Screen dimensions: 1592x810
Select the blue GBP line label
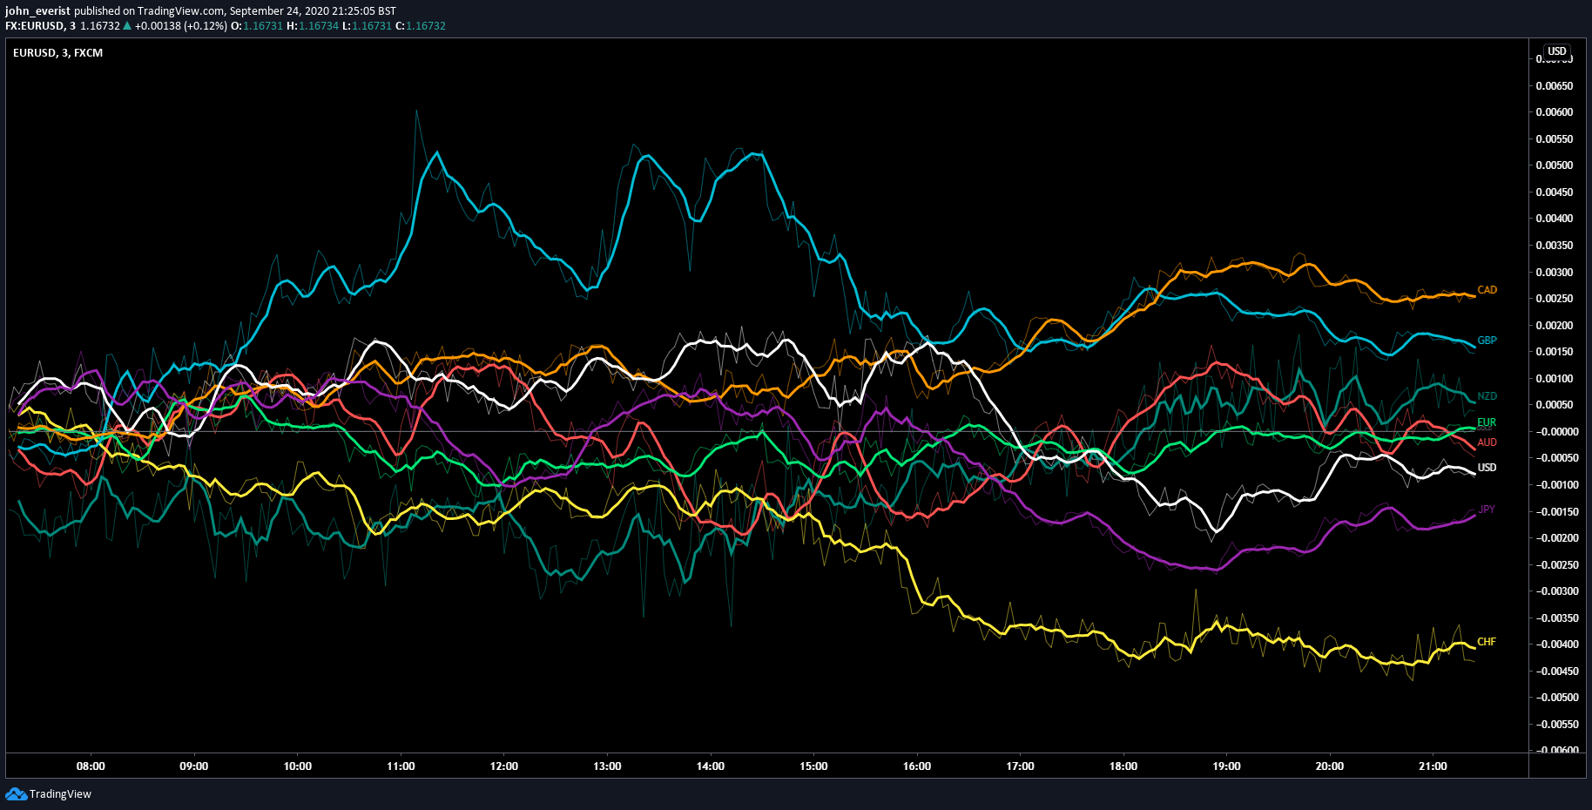(x=1487, y=341)
